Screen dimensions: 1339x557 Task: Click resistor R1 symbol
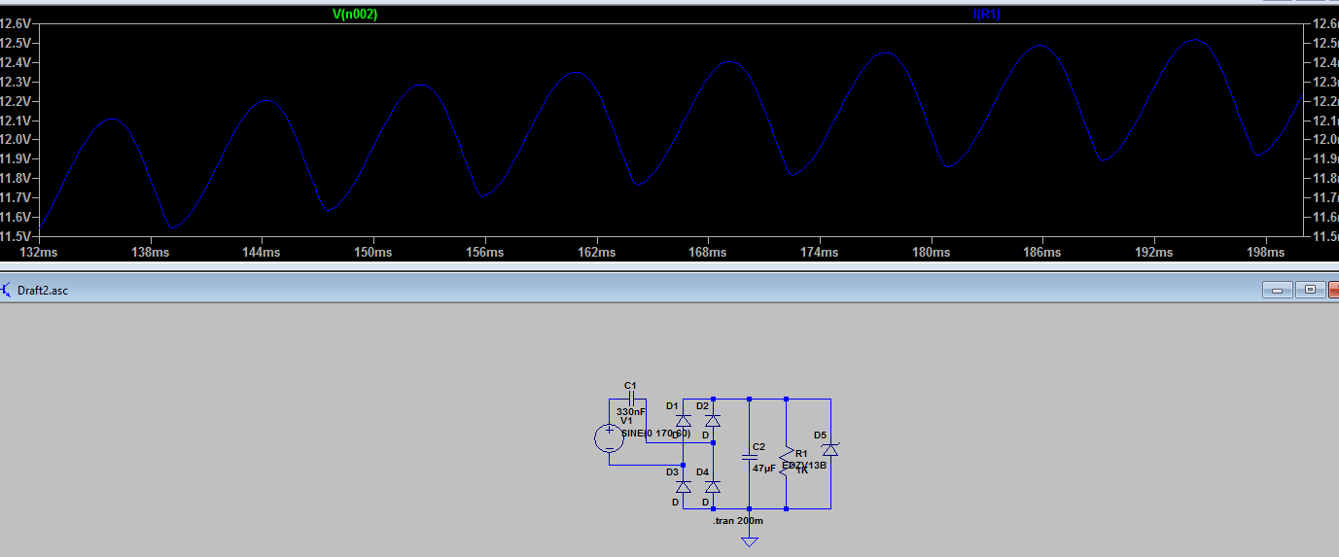pos(787,462)
